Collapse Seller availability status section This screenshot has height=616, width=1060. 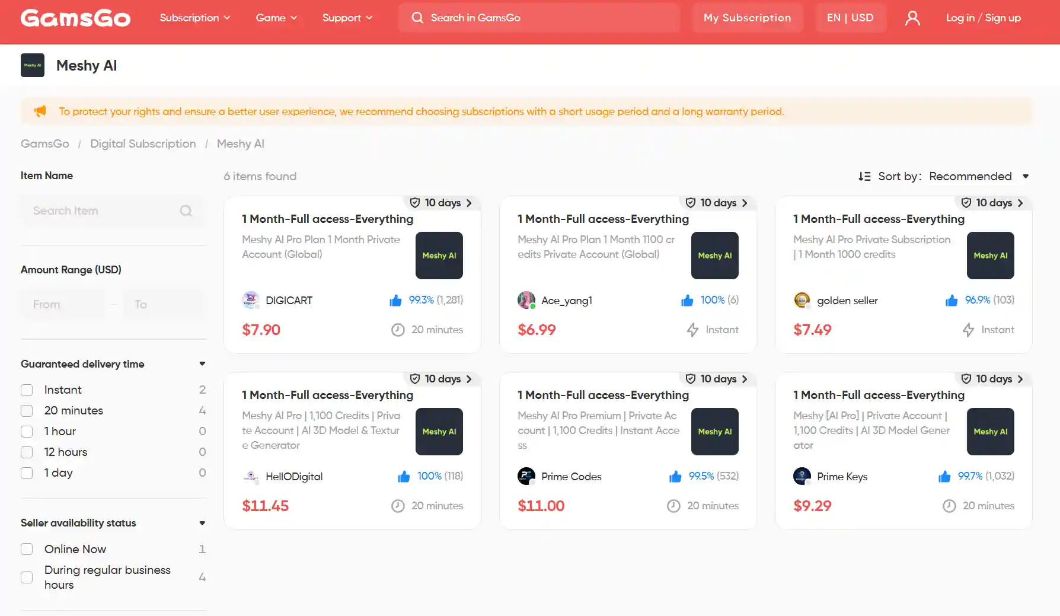tap(202, 523)
